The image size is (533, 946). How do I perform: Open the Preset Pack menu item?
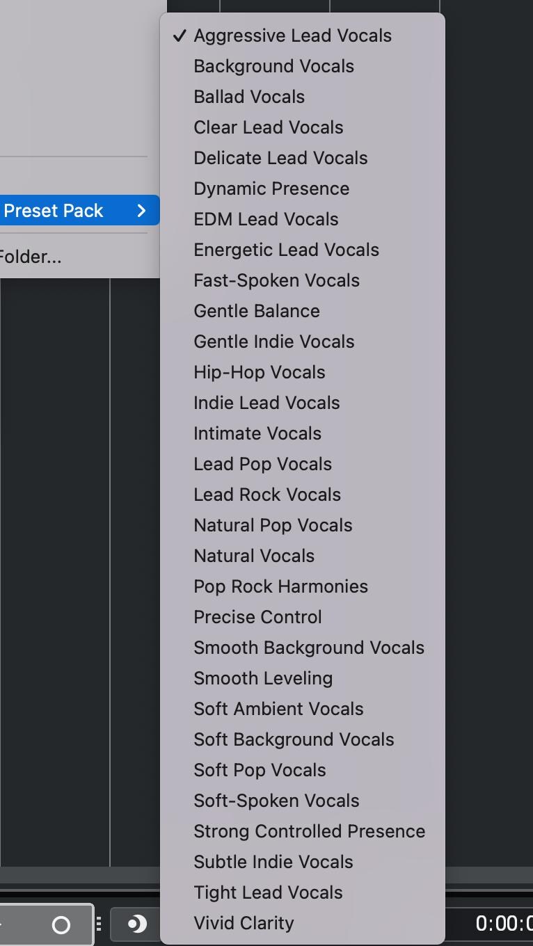click(x=54, y=211)
